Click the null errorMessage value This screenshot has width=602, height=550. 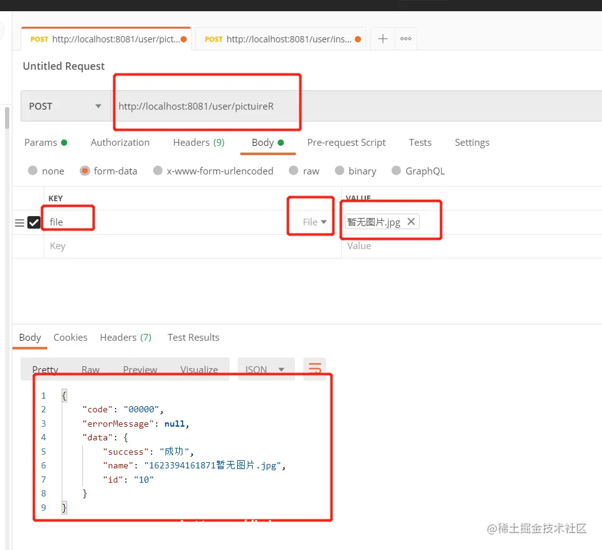pyautogui.click(x=174, y=424)
